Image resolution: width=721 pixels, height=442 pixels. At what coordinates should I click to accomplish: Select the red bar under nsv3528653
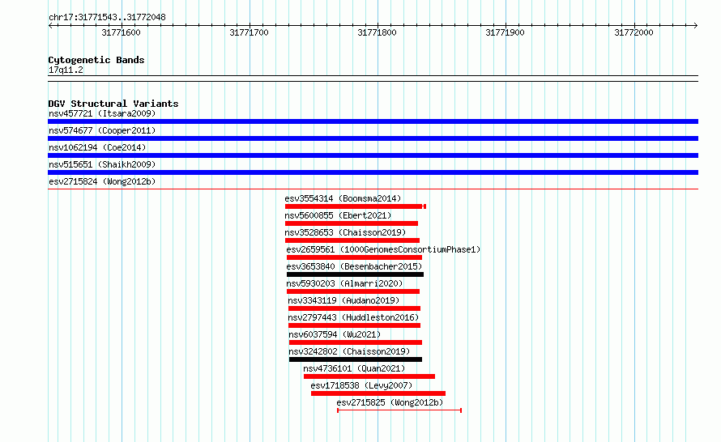click(352, 240)
